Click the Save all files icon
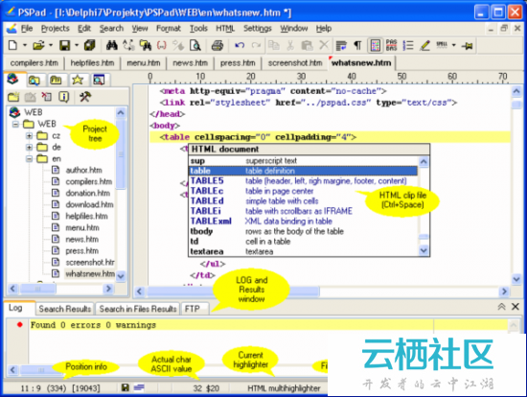Image resolution: width=527 pixels, height=397 pixels. 90,45
